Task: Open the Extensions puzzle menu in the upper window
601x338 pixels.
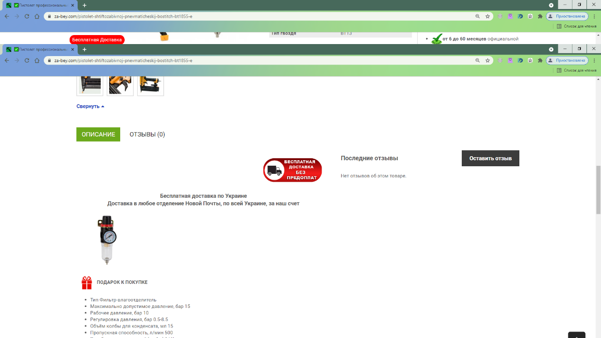Action: pyautogui.click(x=540, y=16)
